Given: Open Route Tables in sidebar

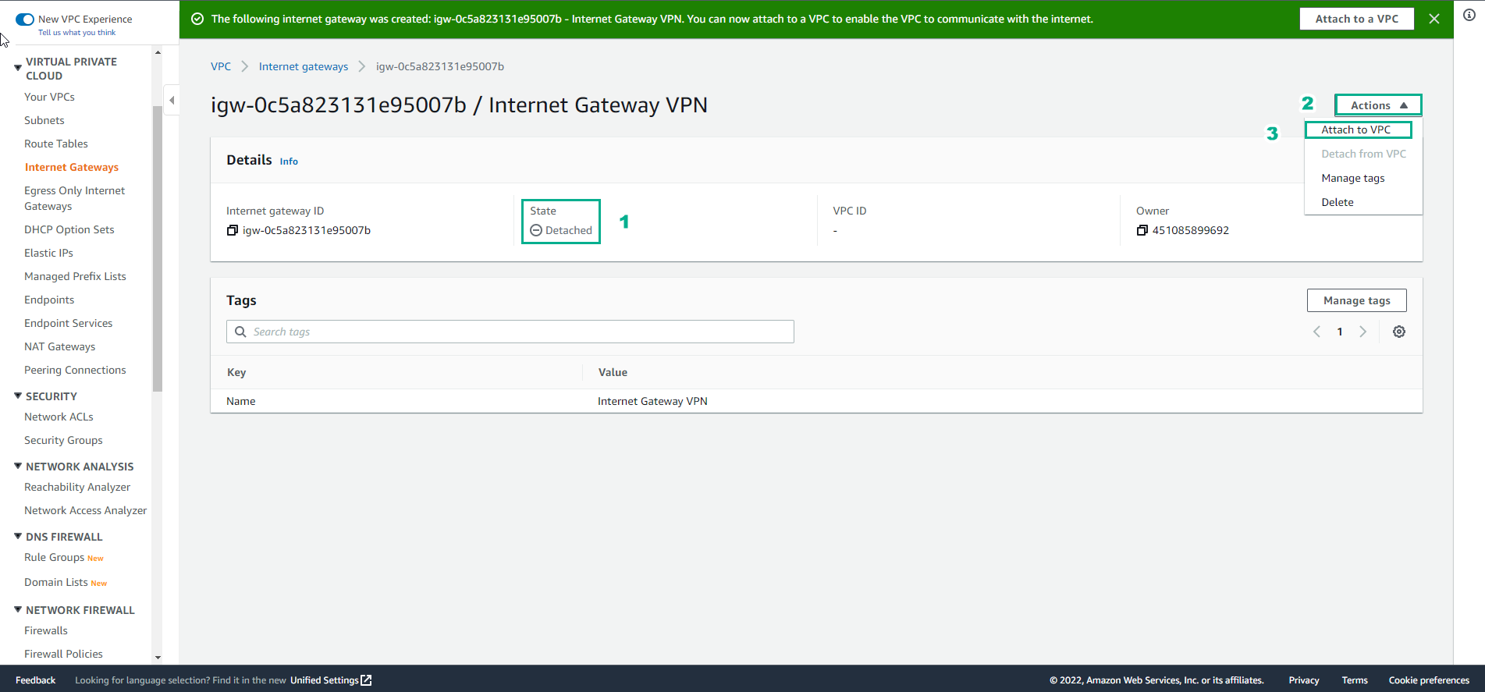Looking at the screenshot, I should 56,144.
